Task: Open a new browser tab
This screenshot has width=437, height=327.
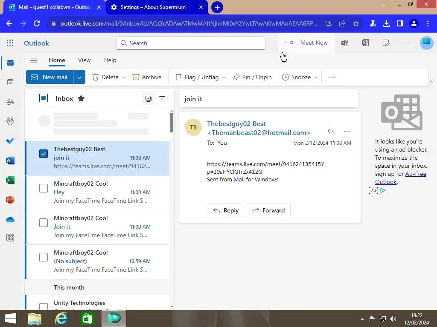Action: point(217,7)
